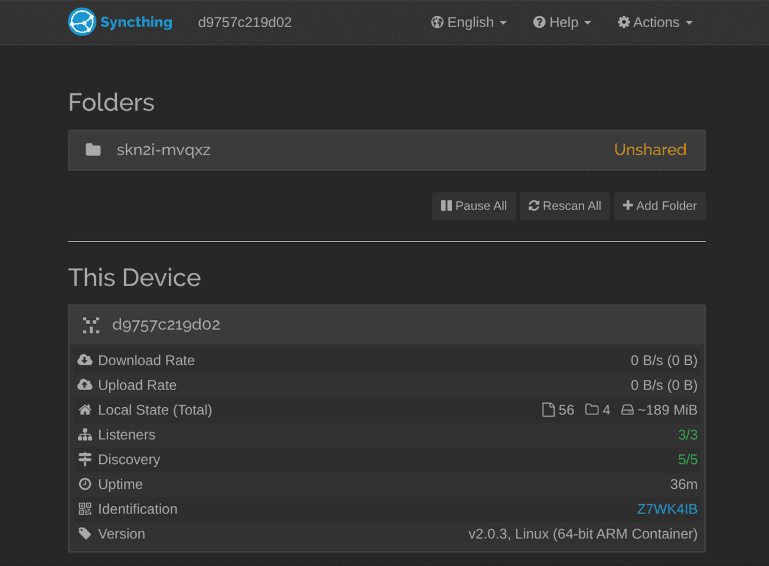Screen dimensions: 769x566
Task: Click the Download Rate cloud icon
Action: (85, 360)
